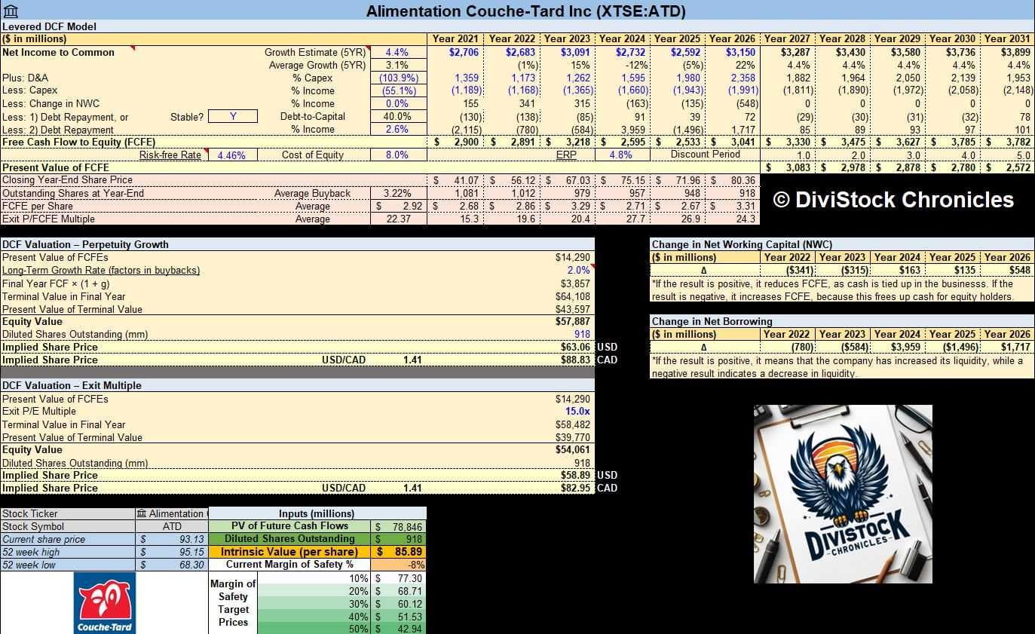The image size is (1035, 634).
Task: Click the "Change in Net Borrowing" heading
Action: pyautogui.click(x=712, y=321)
